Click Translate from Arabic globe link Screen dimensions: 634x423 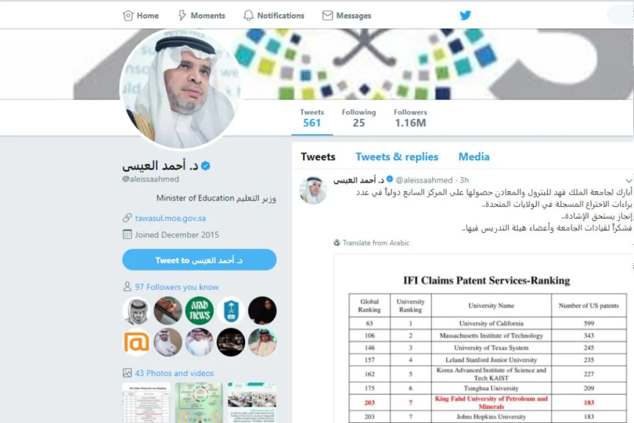371,243
